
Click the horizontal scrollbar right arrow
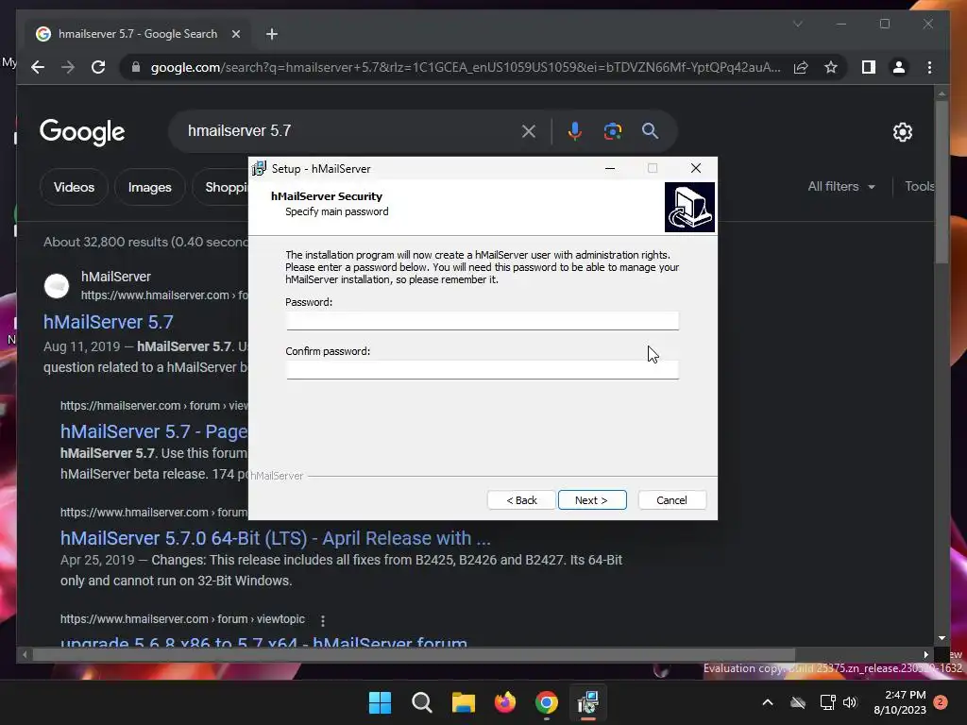click(x=925, y=655)
